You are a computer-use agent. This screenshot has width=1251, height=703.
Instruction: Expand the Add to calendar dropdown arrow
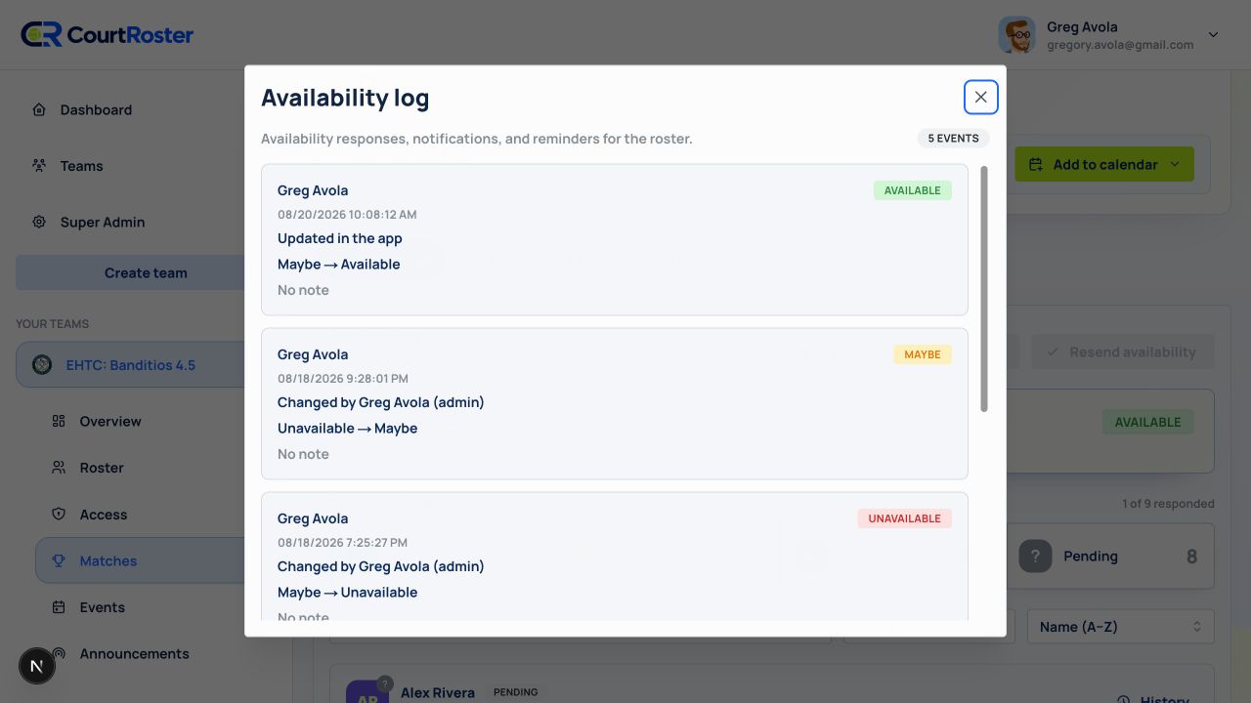(x=1177, y=165)
